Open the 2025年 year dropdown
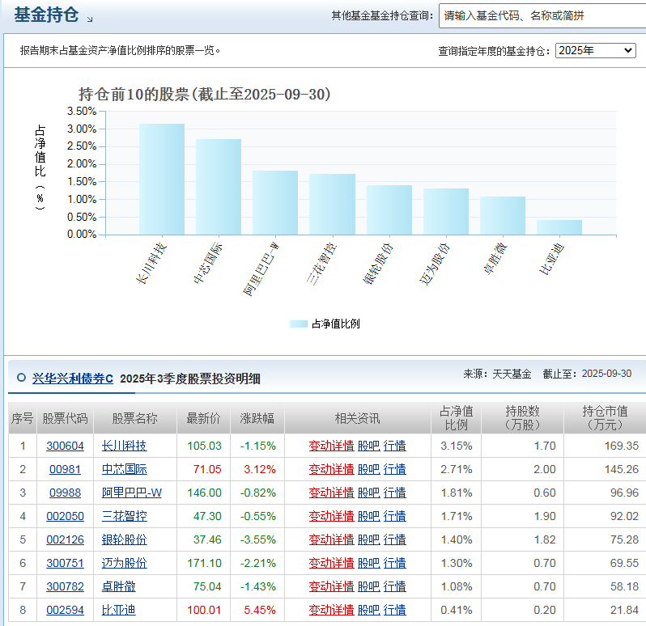The height and width of the screenshot is (626, 646). 595,51
